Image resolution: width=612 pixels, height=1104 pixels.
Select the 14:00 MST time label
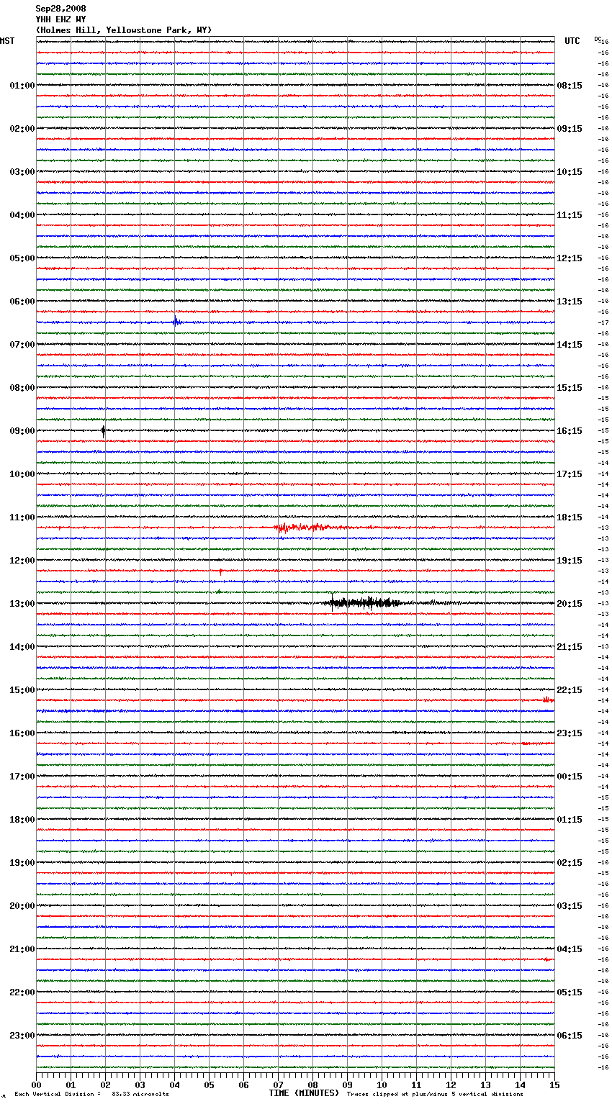[22, 647]
